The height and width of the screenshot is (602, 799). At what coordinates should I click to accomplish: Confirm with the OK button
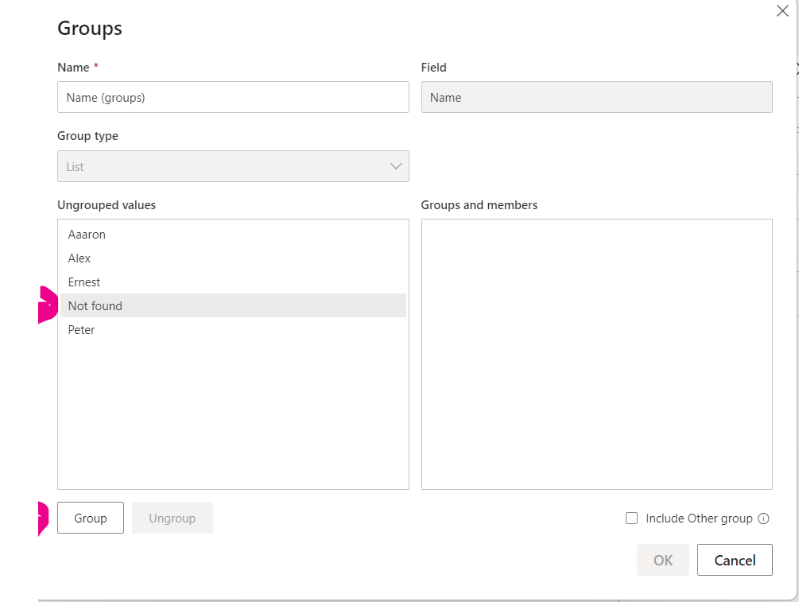(x=662, y=560)
